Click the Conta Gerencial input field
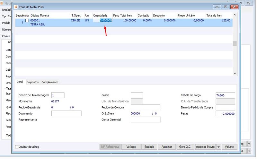Screen dimensions: 257x159 pos(146,120)
